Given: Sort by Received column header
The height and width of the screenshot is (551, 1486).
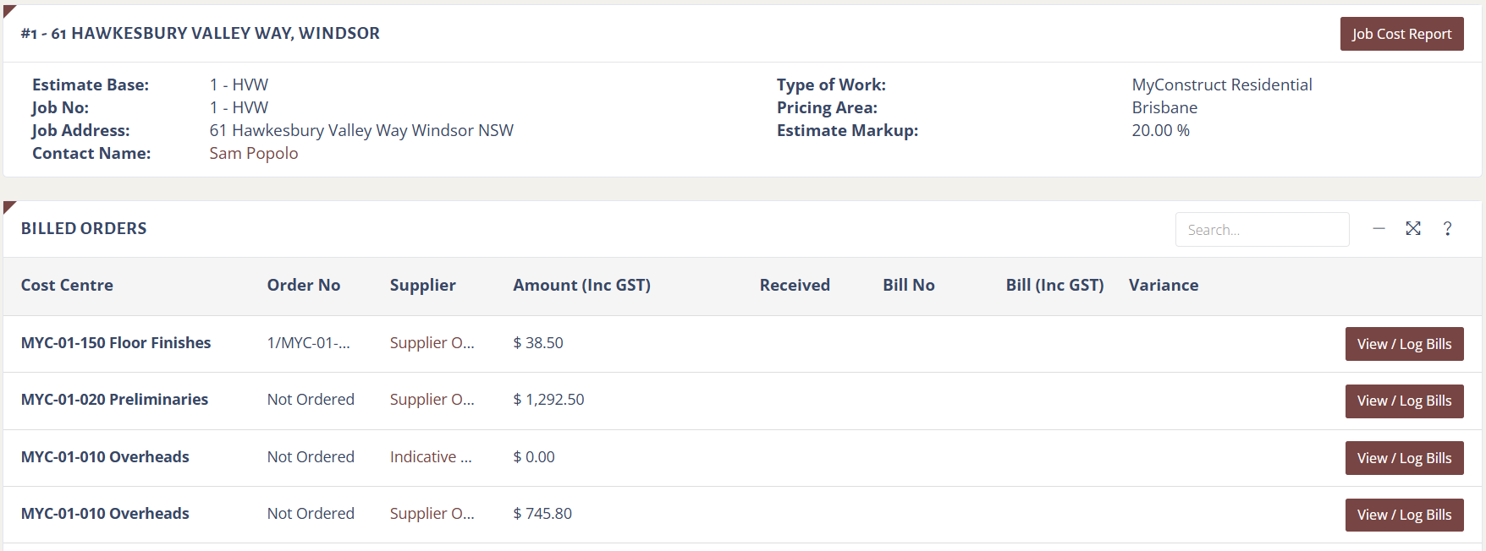Looking at the screenshot, I should [794, 286].
